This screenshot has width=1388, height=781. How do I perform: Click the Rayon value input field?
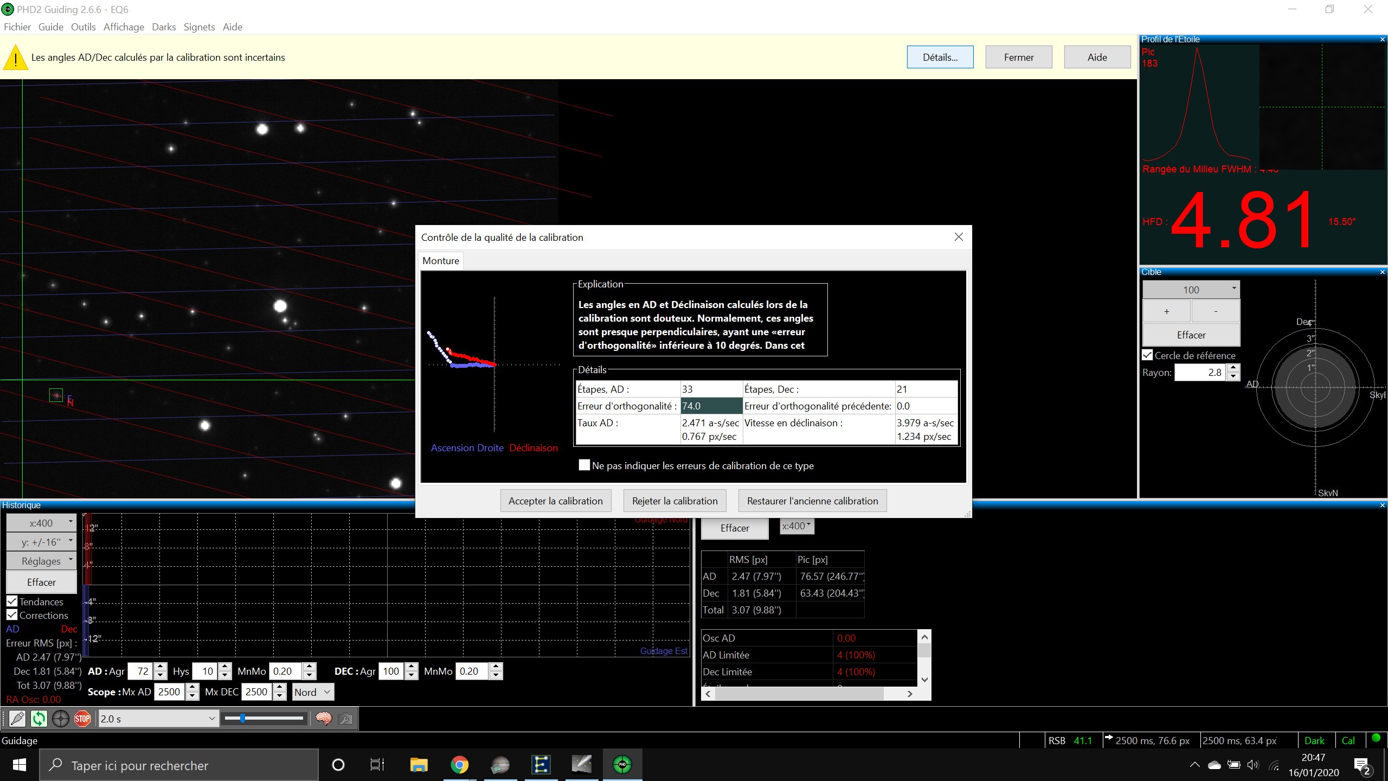pos(1200,372)
